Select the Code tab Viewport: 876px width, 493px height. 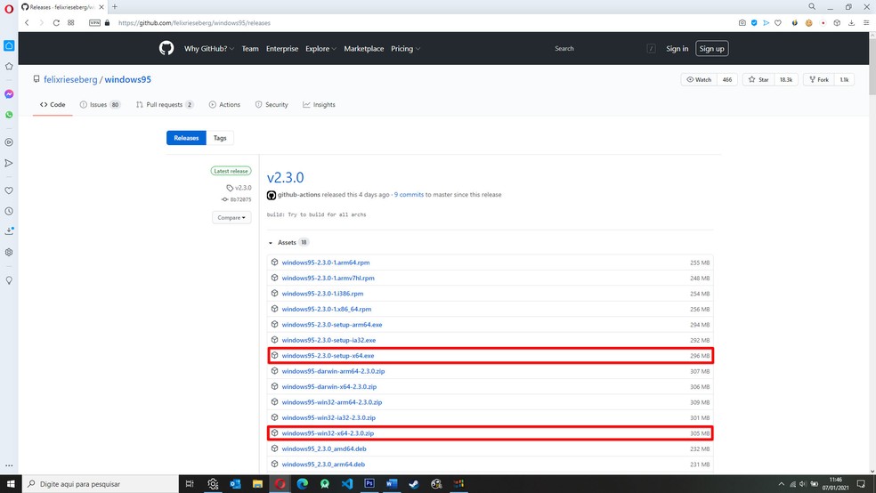click(x=53, y=104)
